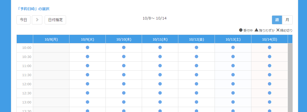Click the calendar's vertical scrollbar
Viewport: 307px width, 112px height.
click(x=290, y=78)
